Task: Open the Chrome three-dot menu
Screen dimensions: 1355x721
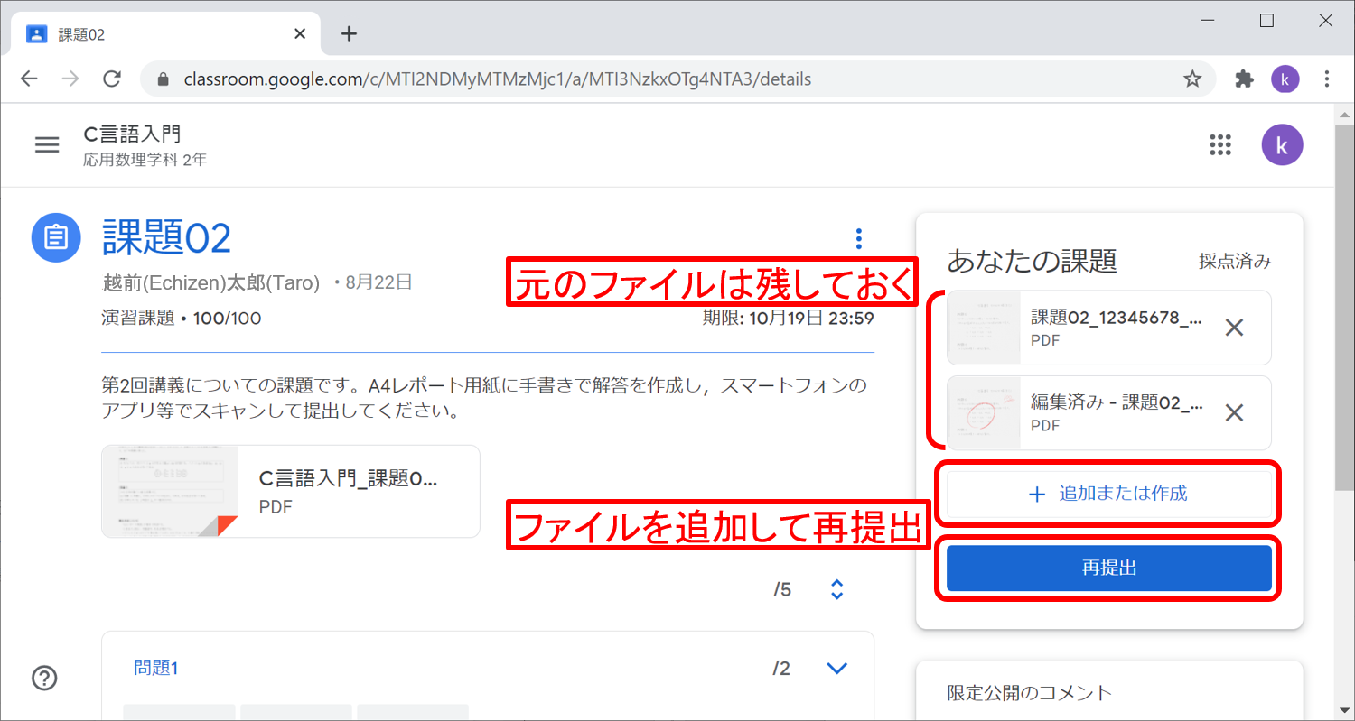Action: [x=1326, y=79]
